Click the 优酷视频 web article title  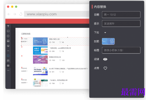click(60, 48)
